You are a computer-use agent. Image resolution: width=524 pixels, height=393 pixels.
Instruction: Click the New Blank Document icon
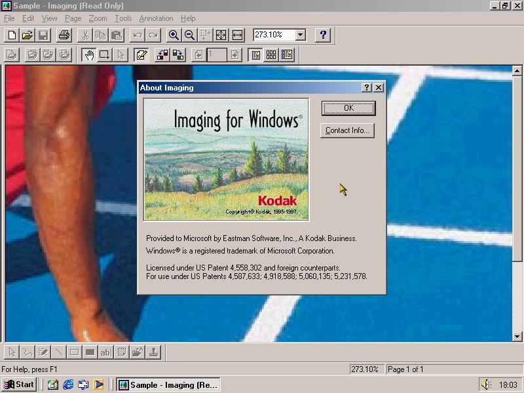tap(12, 35)
